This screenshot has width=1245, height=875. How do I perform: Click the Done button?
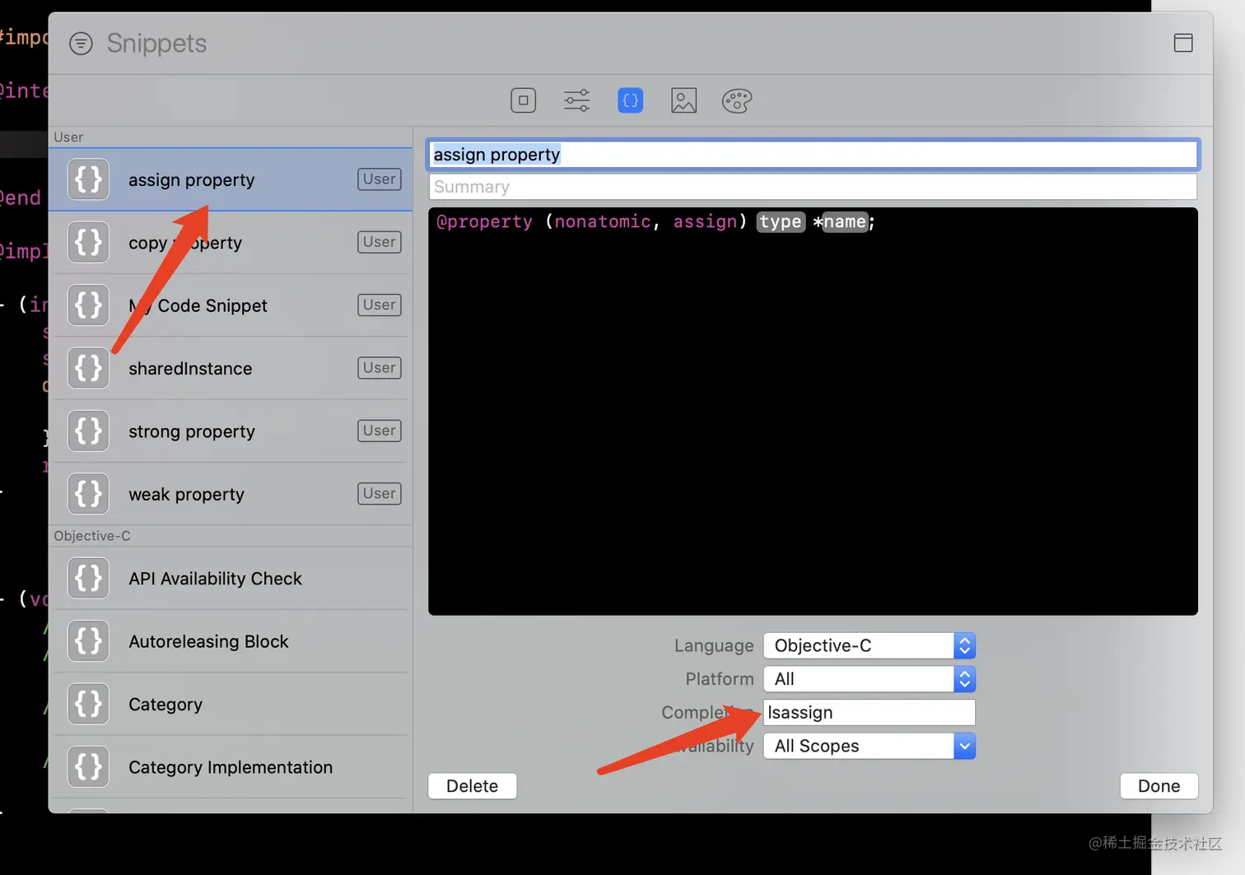[1159, 786]
